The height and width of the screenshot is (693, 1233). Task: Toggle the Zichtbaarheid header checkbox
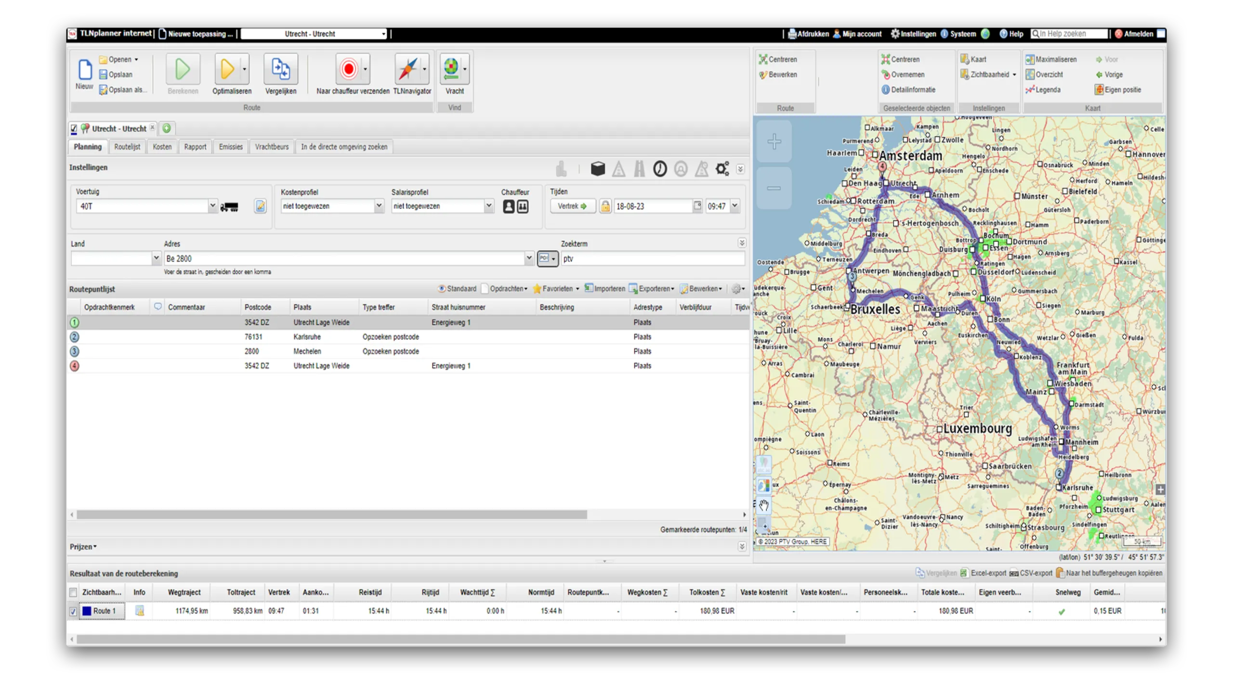pyautogui.click(x=73, y=592)
